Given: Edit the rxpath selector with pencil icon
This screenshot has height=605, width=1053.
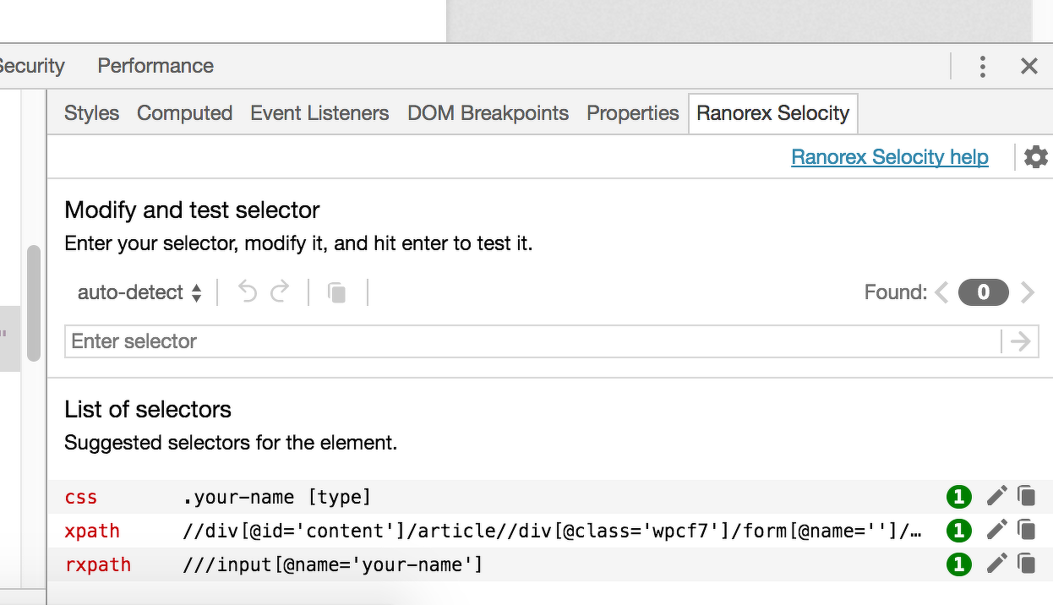Looking at the screenshot, I should (997, 564).
